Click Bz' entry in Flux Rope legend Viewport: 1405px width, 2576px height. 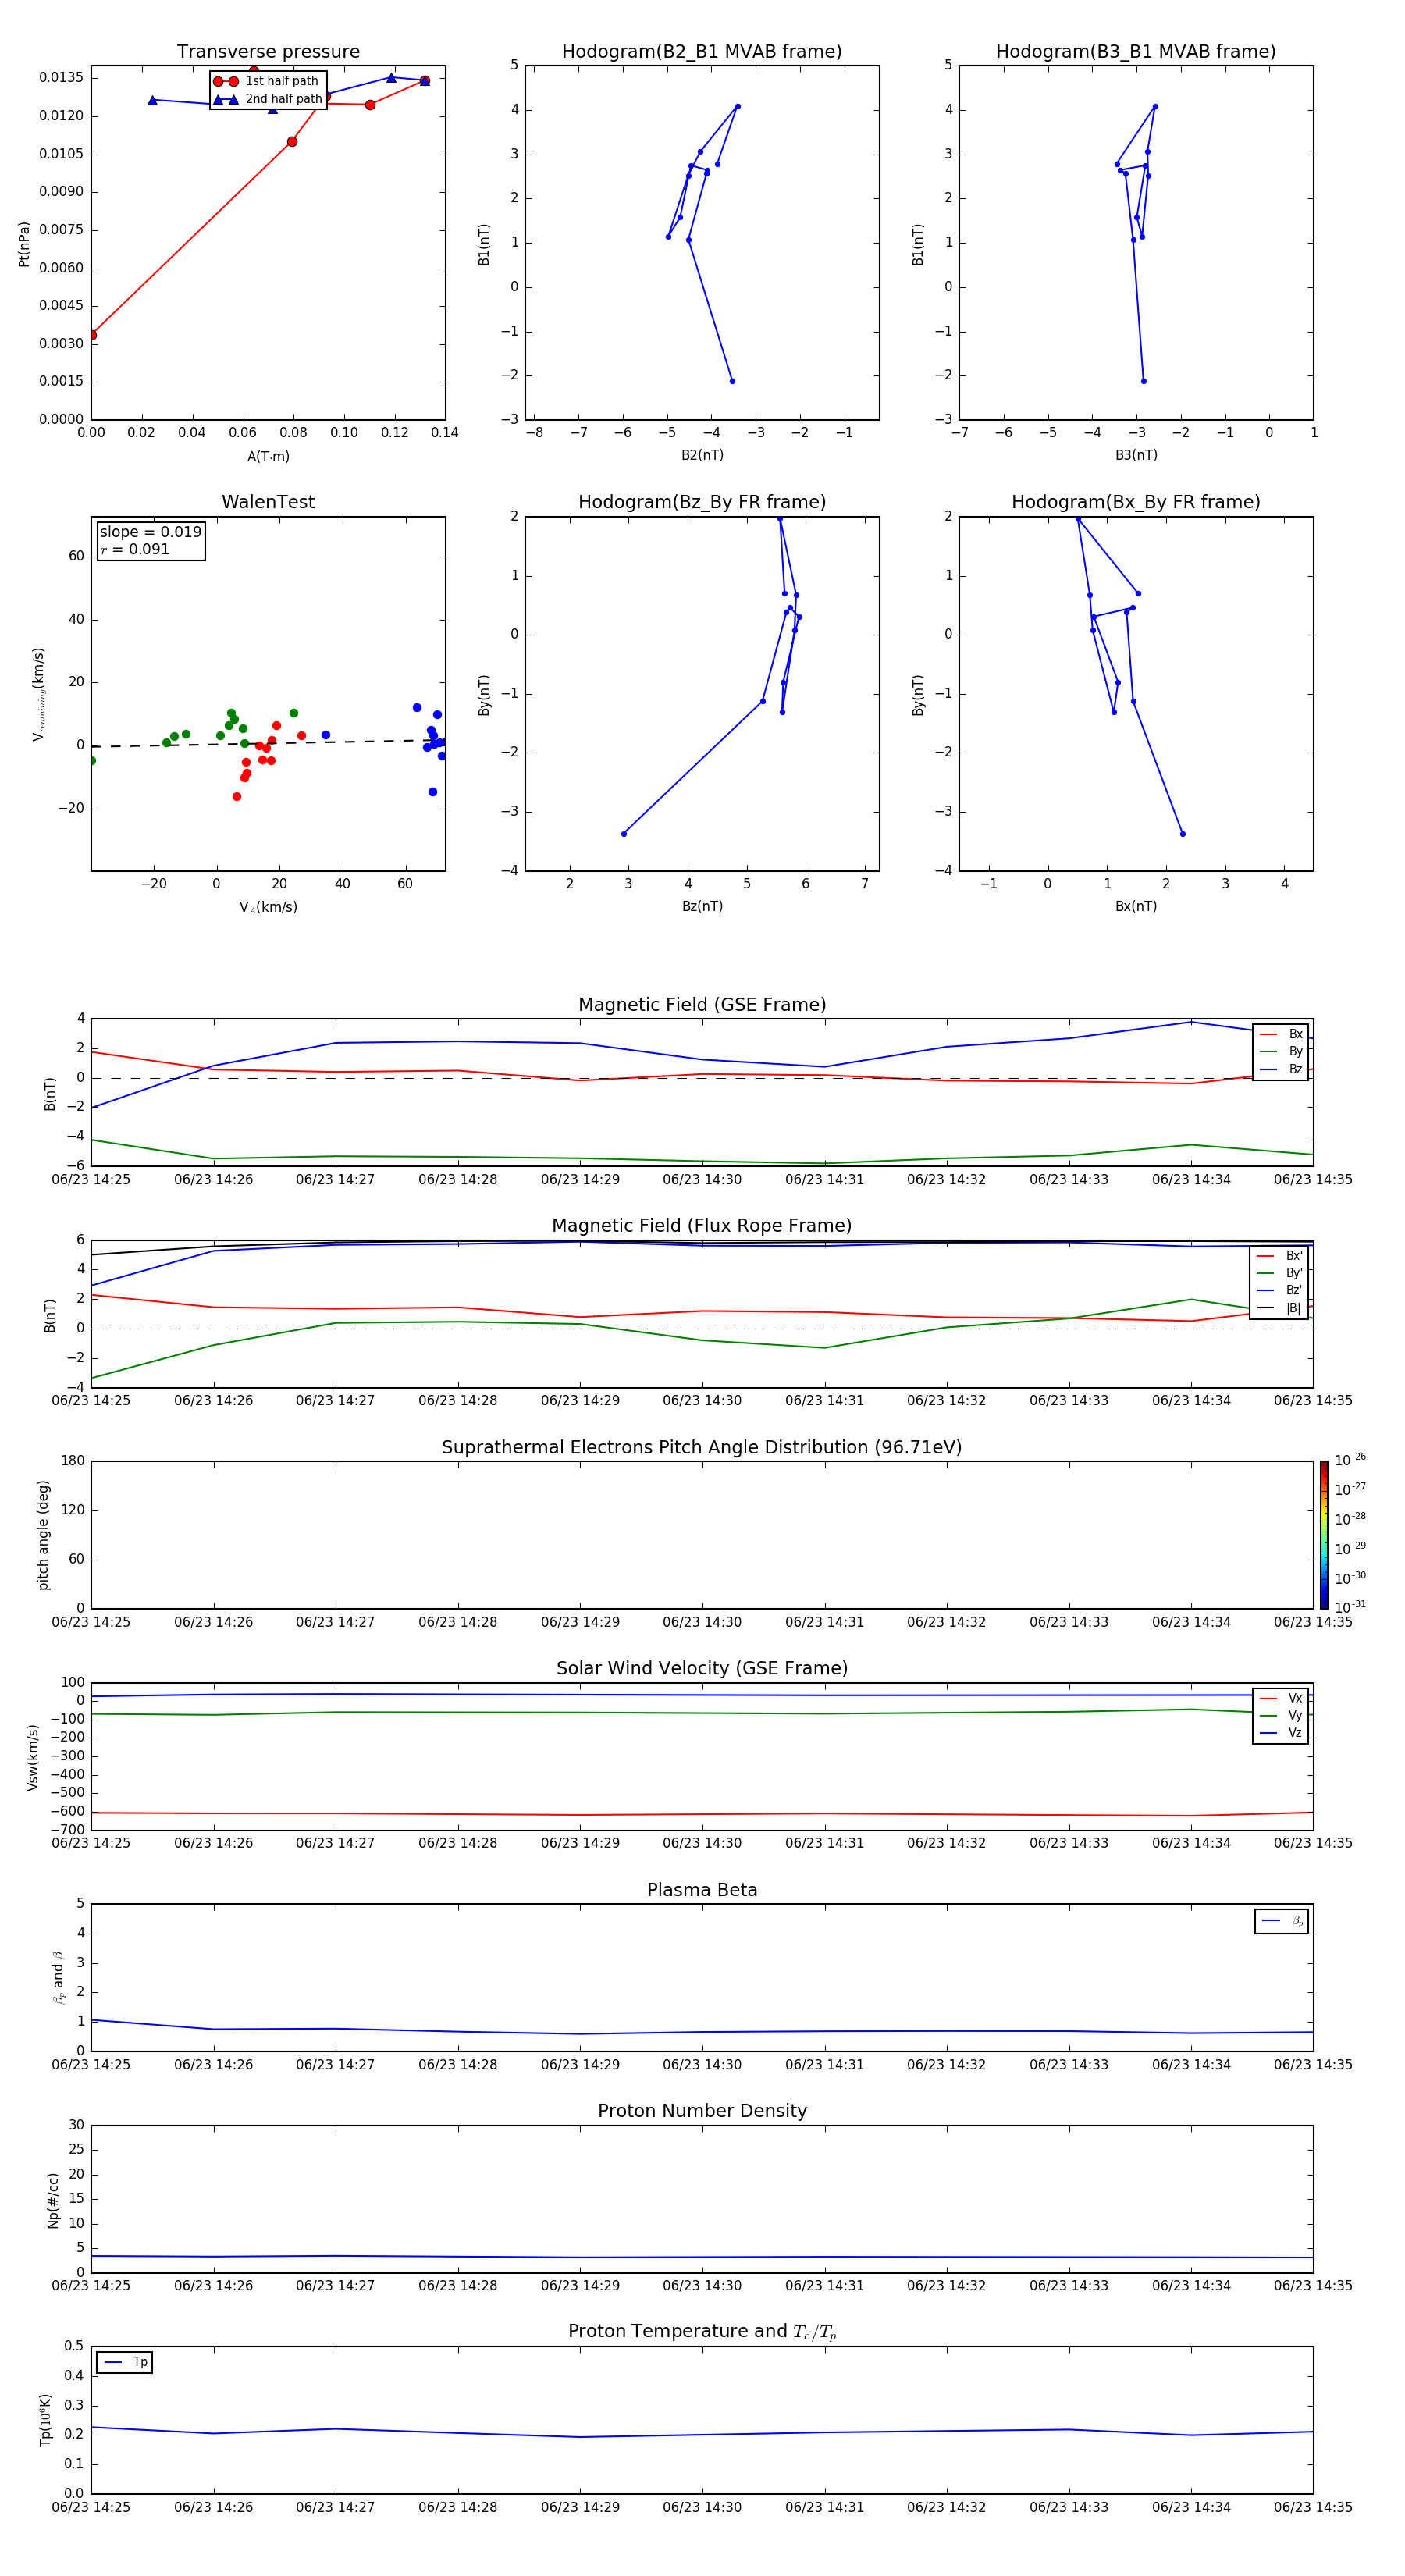tap(1279, 1290)
